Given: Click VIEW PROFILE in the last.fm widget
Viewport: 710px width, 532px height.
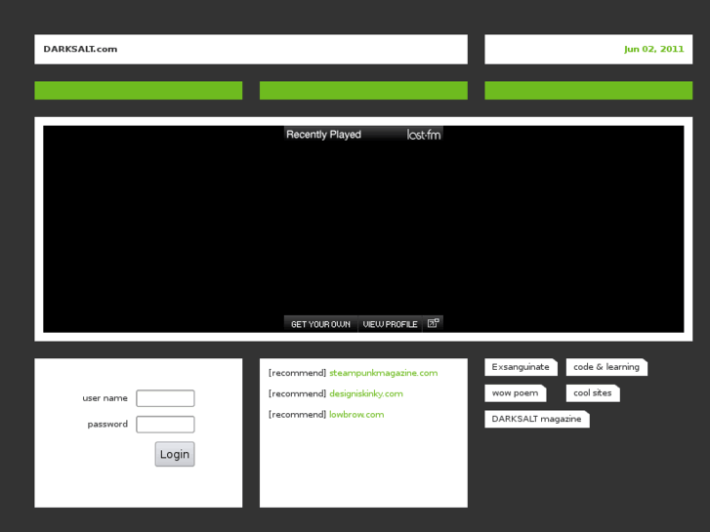Looking at the screenshot, I should (390, 324).
